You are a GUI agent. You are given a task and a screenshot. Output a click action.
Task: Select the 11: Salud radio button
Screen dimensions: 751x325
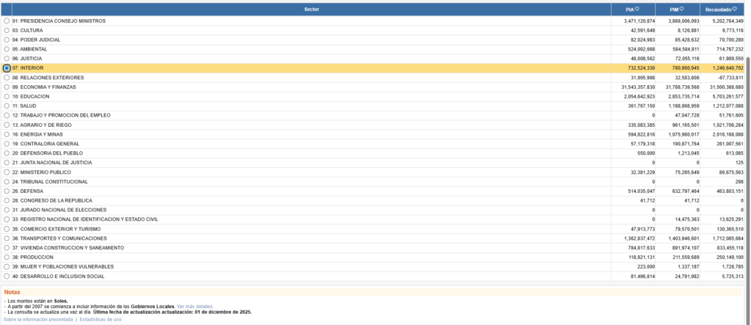click(7, 106)
